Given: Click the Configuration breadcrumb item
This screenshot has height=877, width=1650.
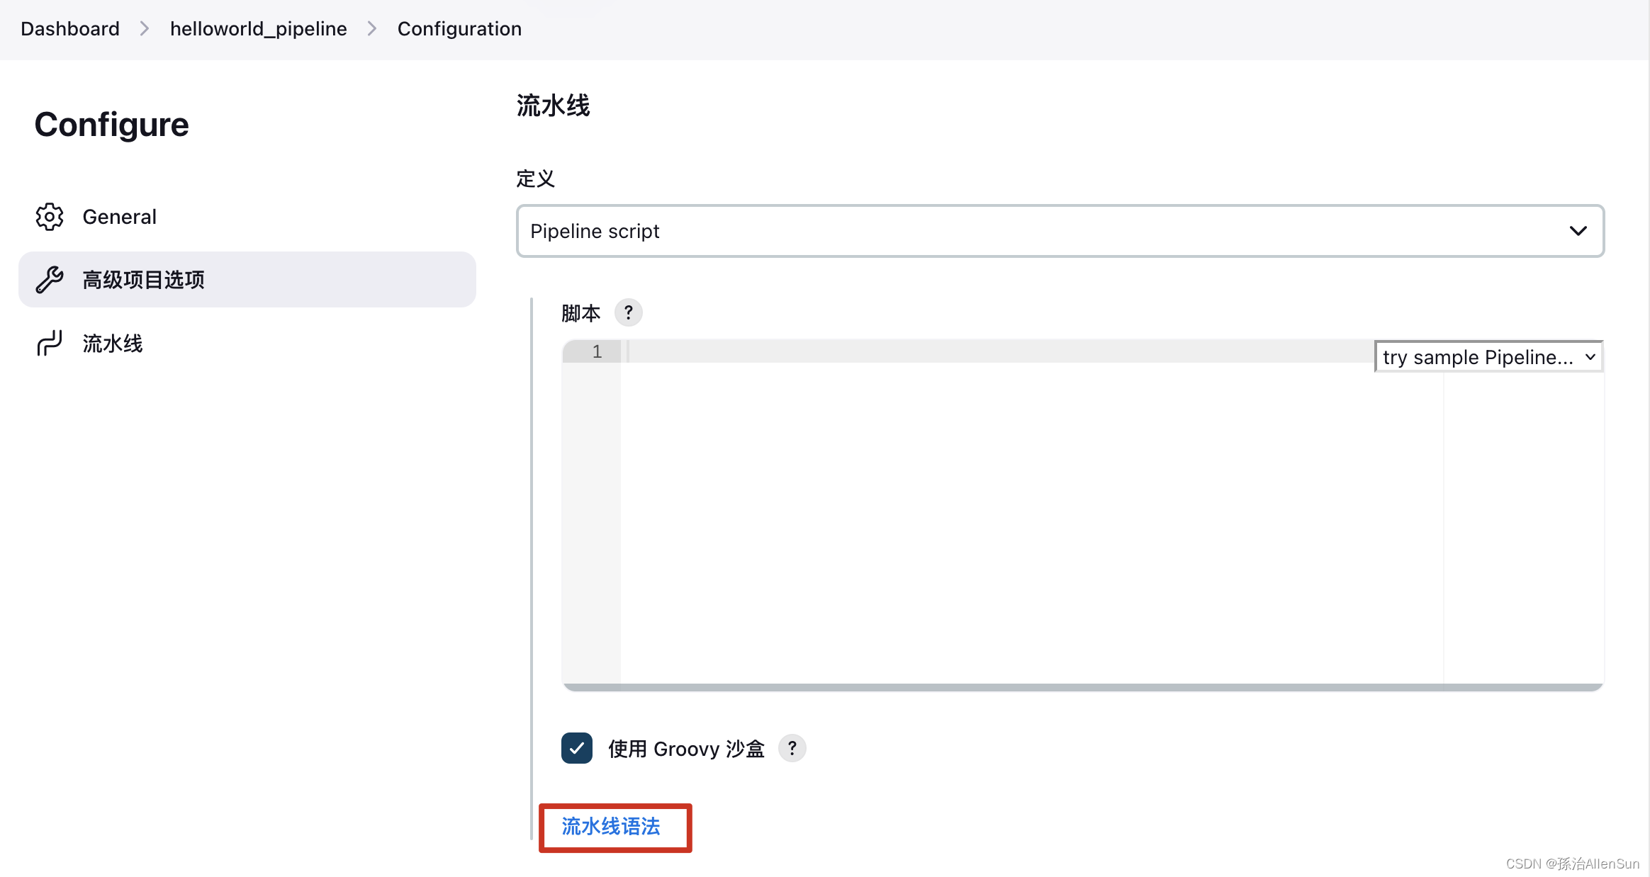Looking at the screenshot, I should click(x=459, y=28).
